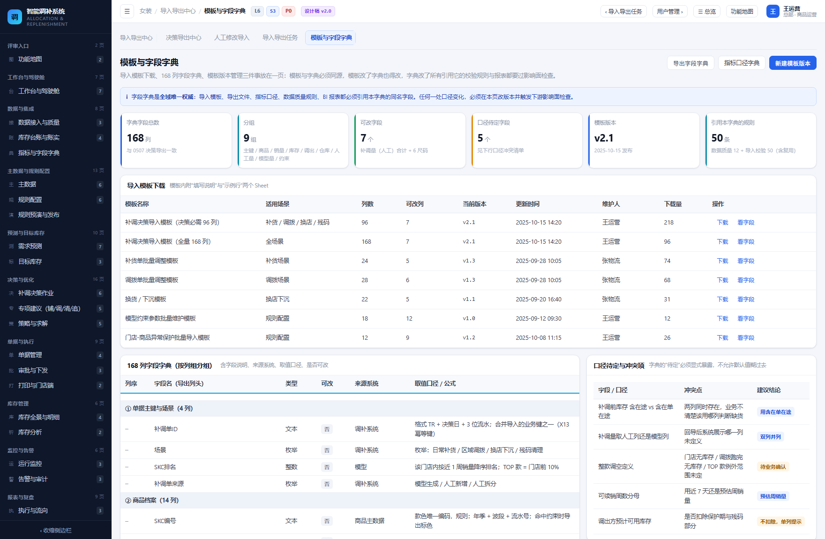Open 主数据 sidebar item
Screen dimensions: 825x539
pyautogui.click(x=56, y=185)
